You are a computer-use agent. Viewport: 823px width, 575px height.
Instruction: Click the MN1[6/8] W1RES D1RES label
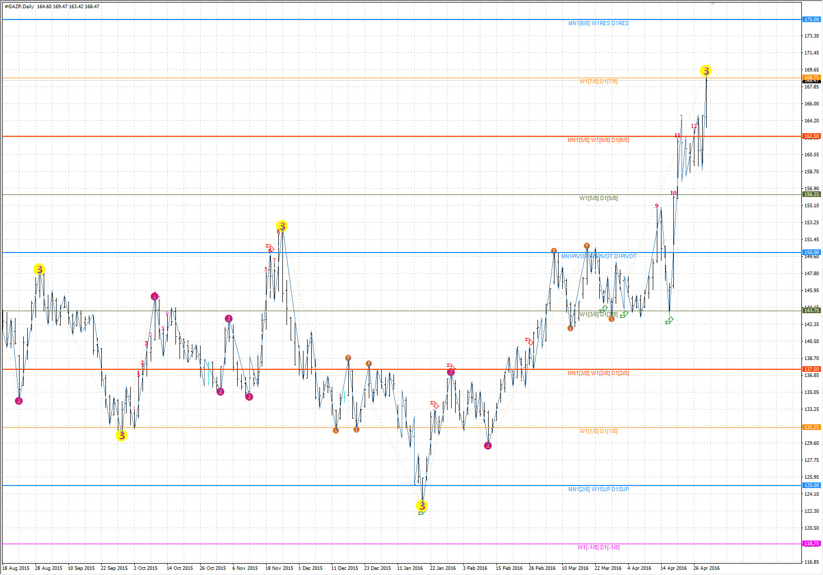click(x=598, y=24)
